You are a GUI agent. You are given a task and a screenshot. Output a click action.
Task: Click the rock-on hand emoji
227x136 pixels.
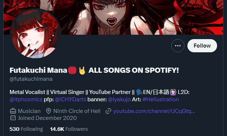[x=82, y=70]
